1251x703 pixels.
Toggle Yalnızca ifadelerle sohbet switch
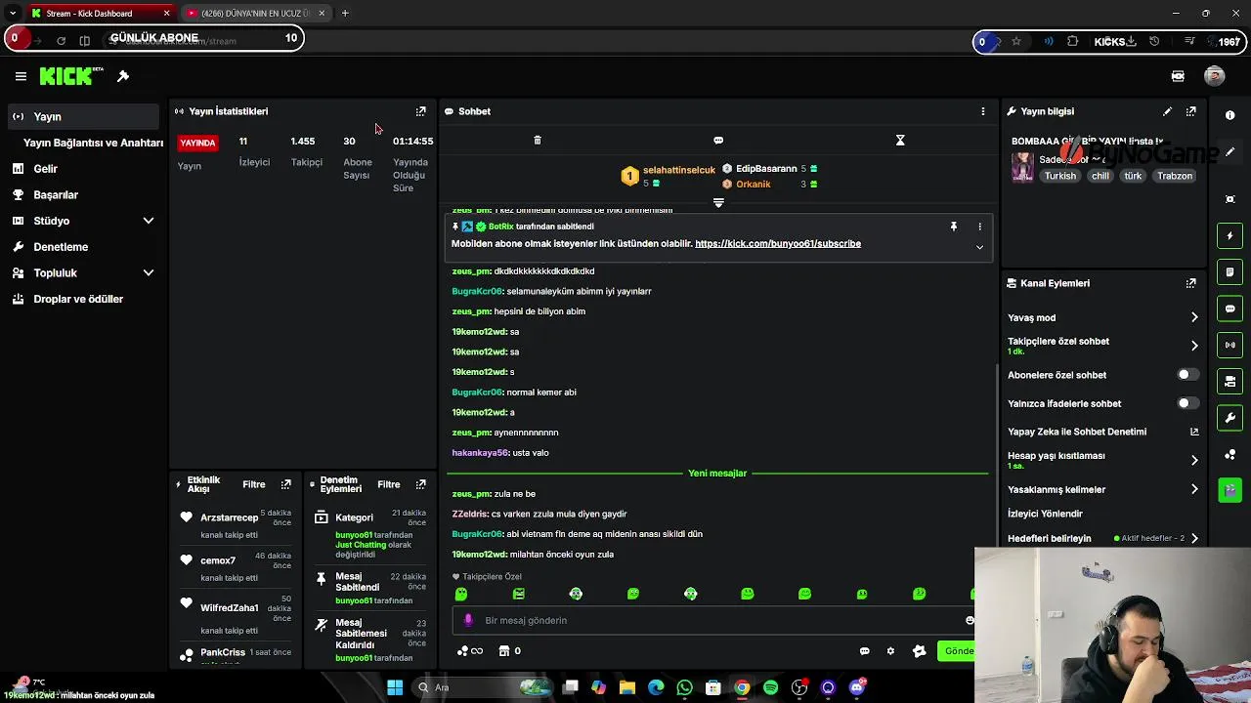pyautogui.click(x=1187, y=403)
